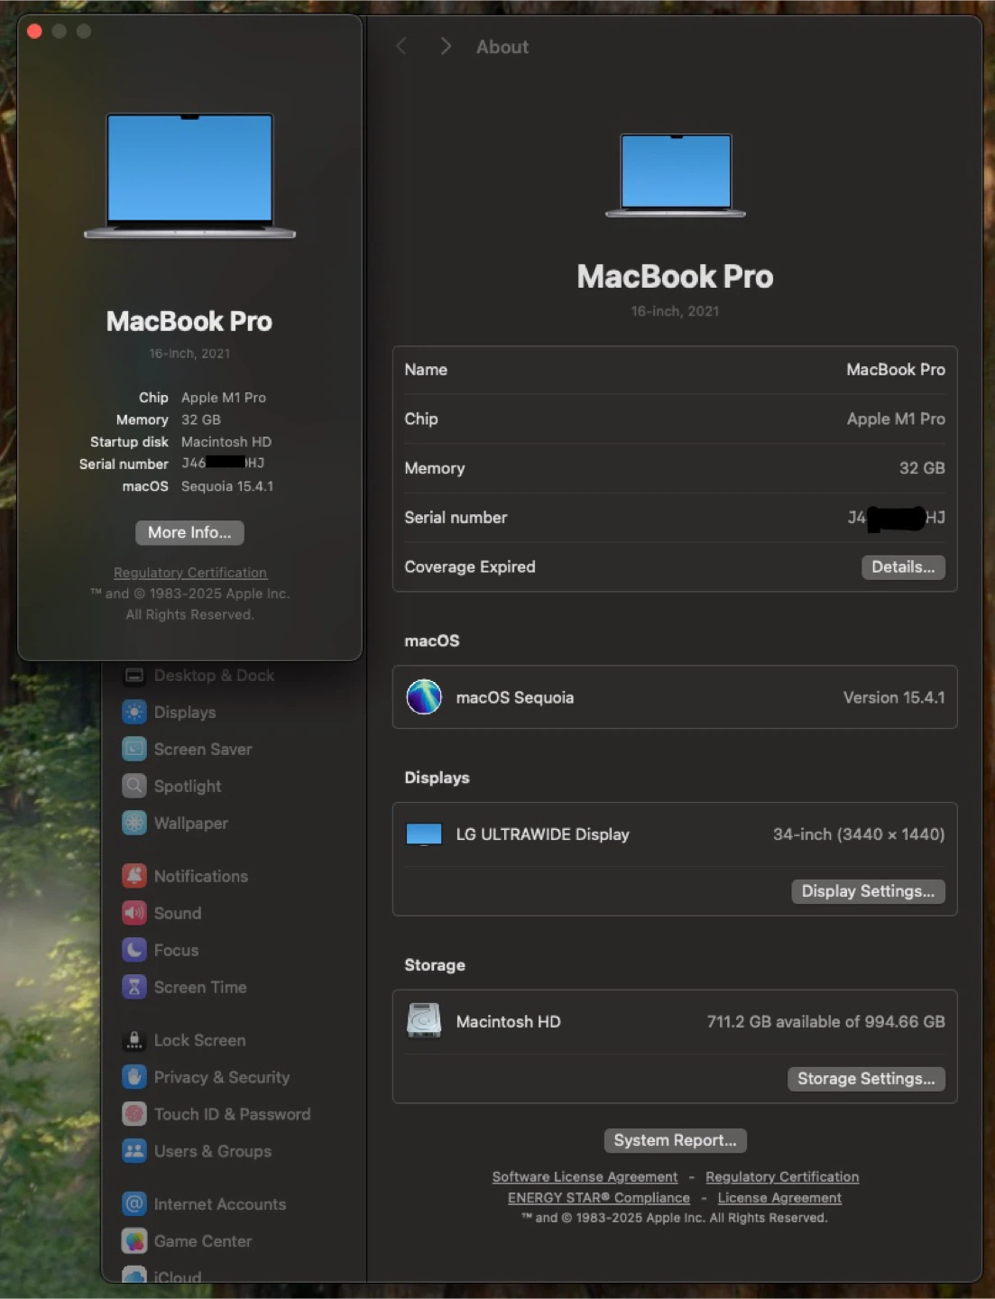
Task: Select Game Center label in sidebar
Action: click(x=203, y=1241)
